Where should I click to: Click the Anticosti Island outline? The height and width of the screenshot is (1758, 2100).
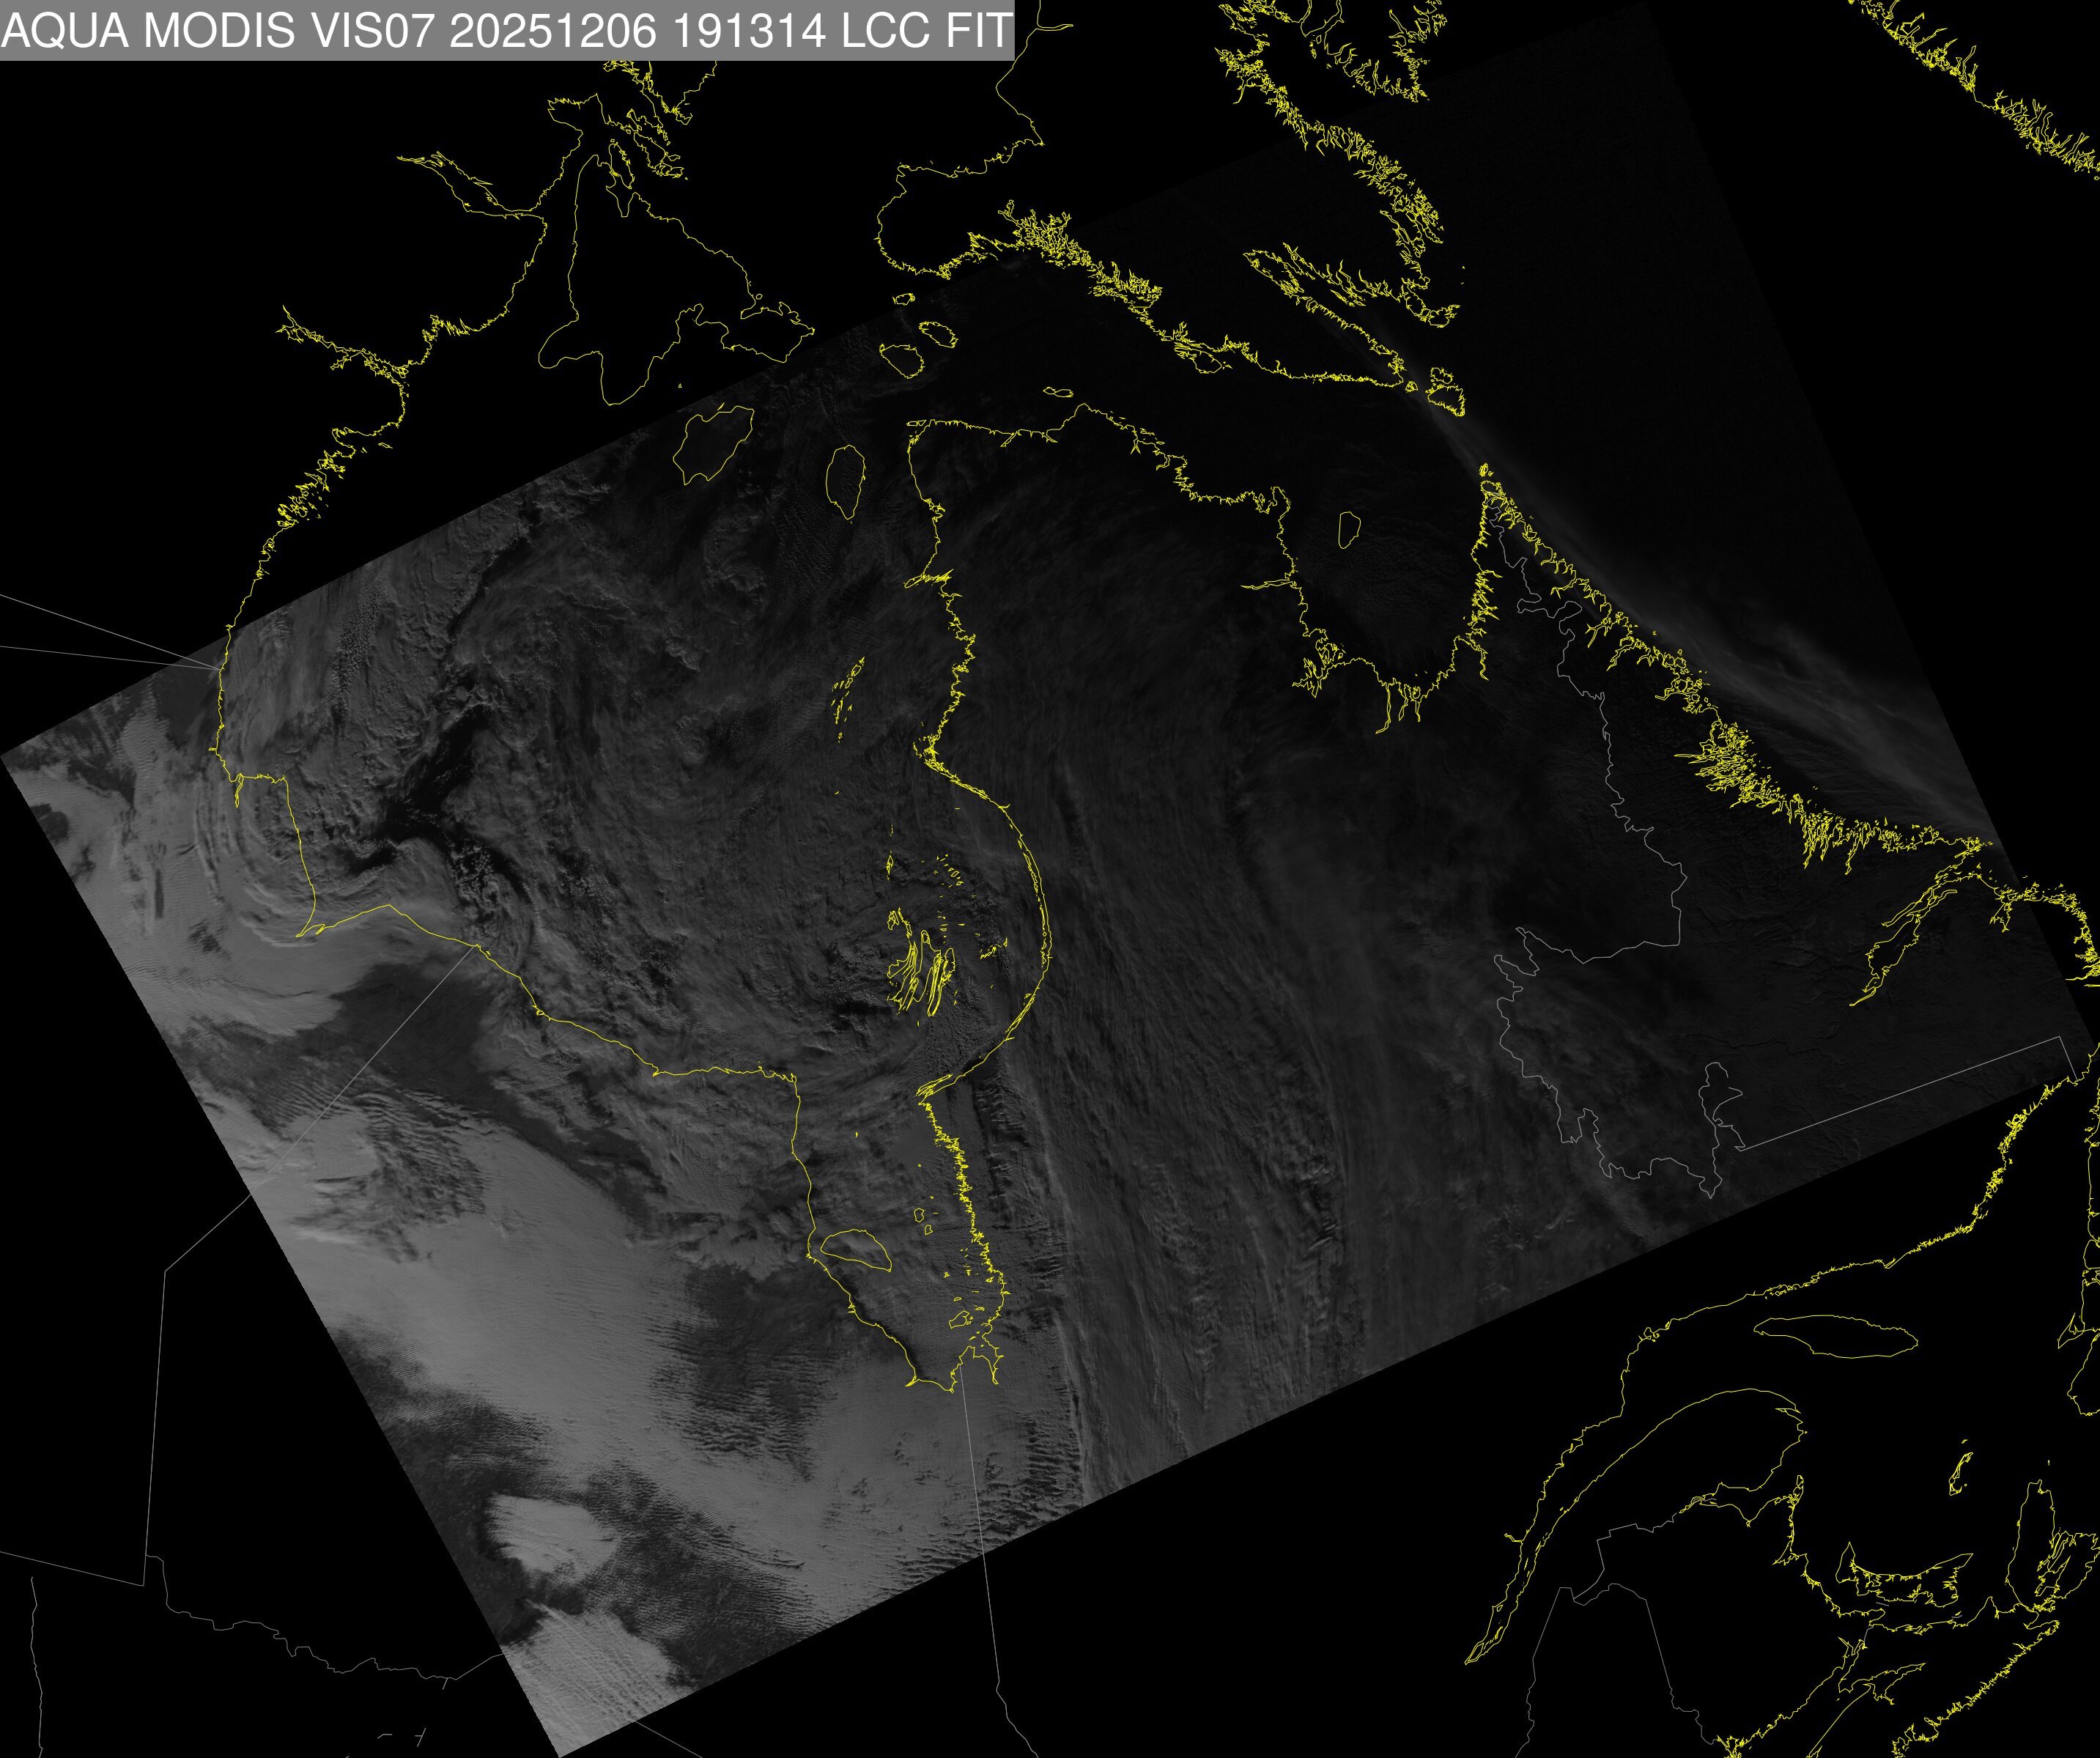pyautogui.click(x=1836, y=1338)
